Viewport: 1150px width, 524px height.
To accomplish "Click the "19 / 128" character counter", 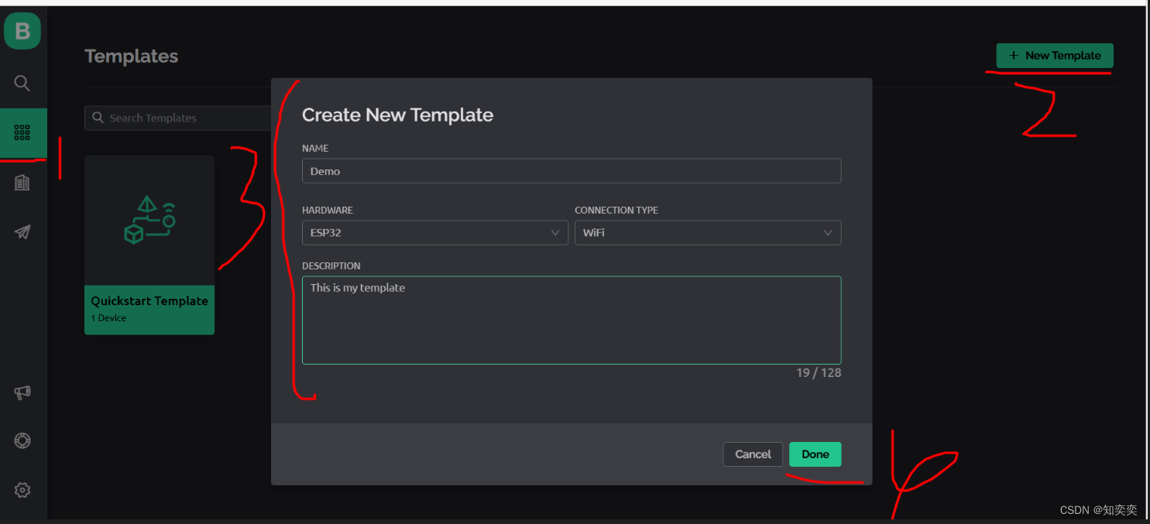I will coord(819,373).
